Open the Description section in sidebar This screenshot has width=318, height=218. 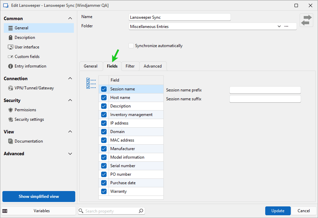point(25,38)
